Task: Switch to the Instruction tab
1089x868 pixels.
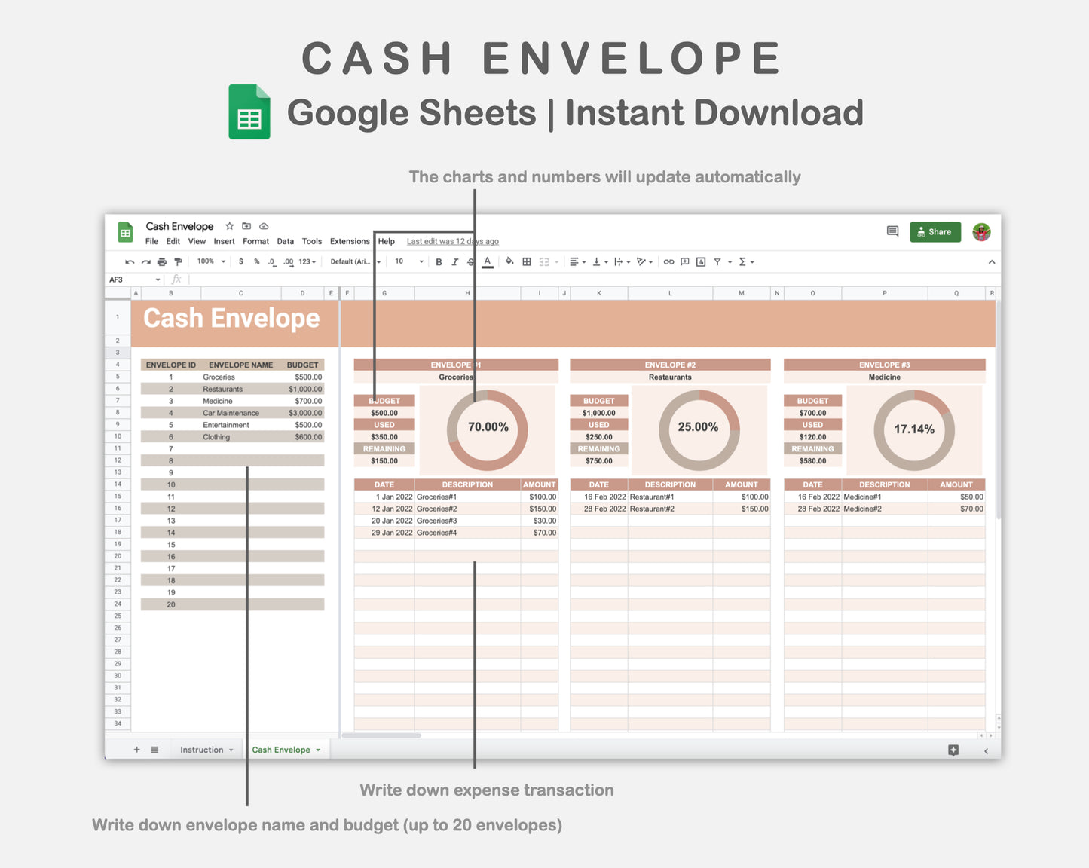Action: tap(201, 749)
